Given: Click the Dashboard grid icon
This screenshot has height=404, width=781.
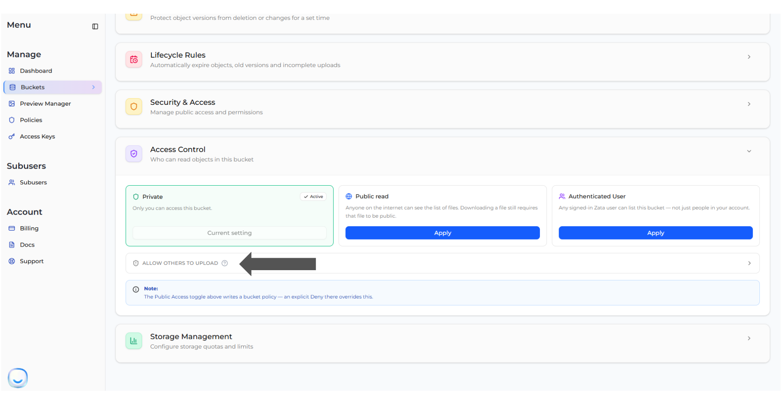Looking at the screenshot, I should pos(12,71).
